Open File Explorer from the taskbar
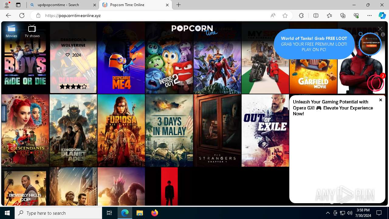Screen dimensions: 389x219 139,213
